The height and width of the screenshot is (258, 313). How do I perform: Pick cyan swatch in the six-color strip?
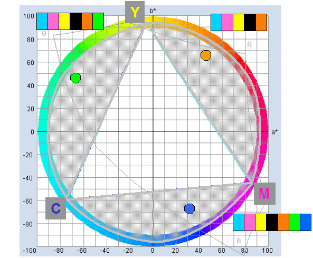tap(42, 21)
